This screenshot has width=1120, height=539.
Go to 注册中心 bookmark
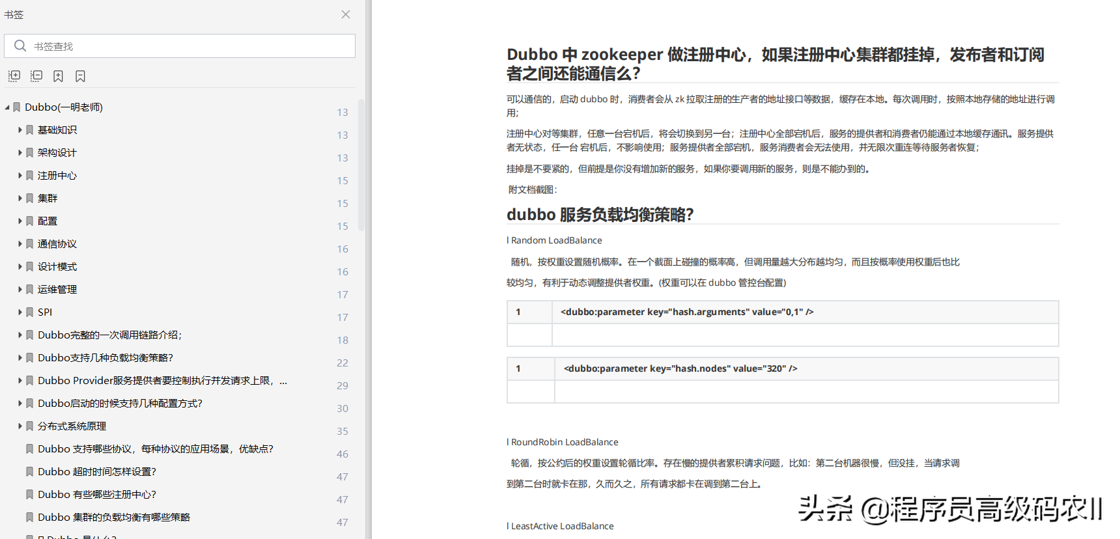[57, 176]
